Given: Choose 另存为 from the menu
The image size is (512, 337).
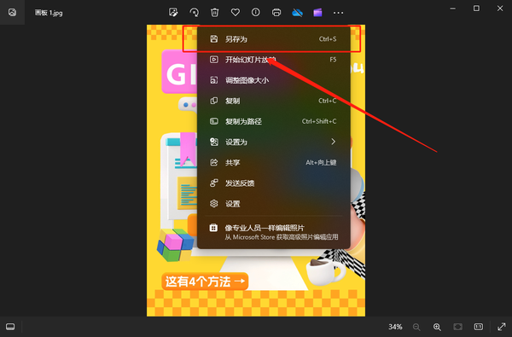Looking at the screenshot, I should [274, 39].
